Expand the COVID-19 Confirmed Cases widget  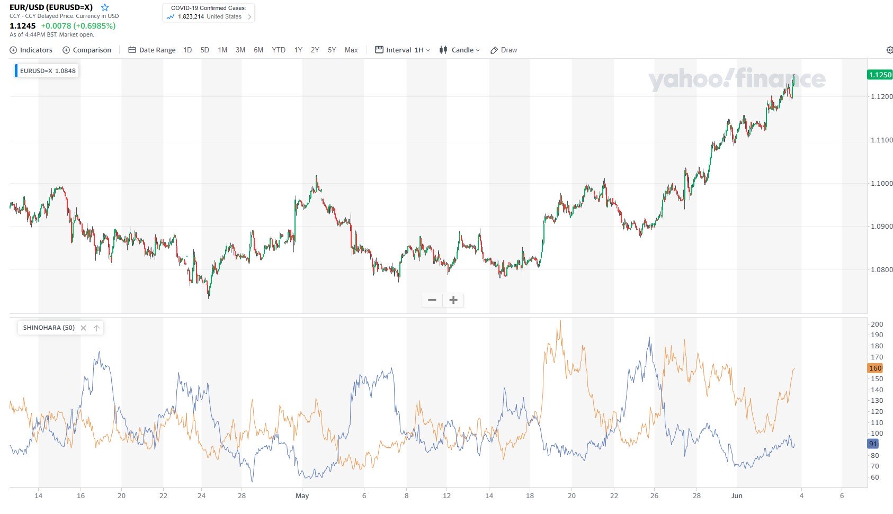point(250,16)
